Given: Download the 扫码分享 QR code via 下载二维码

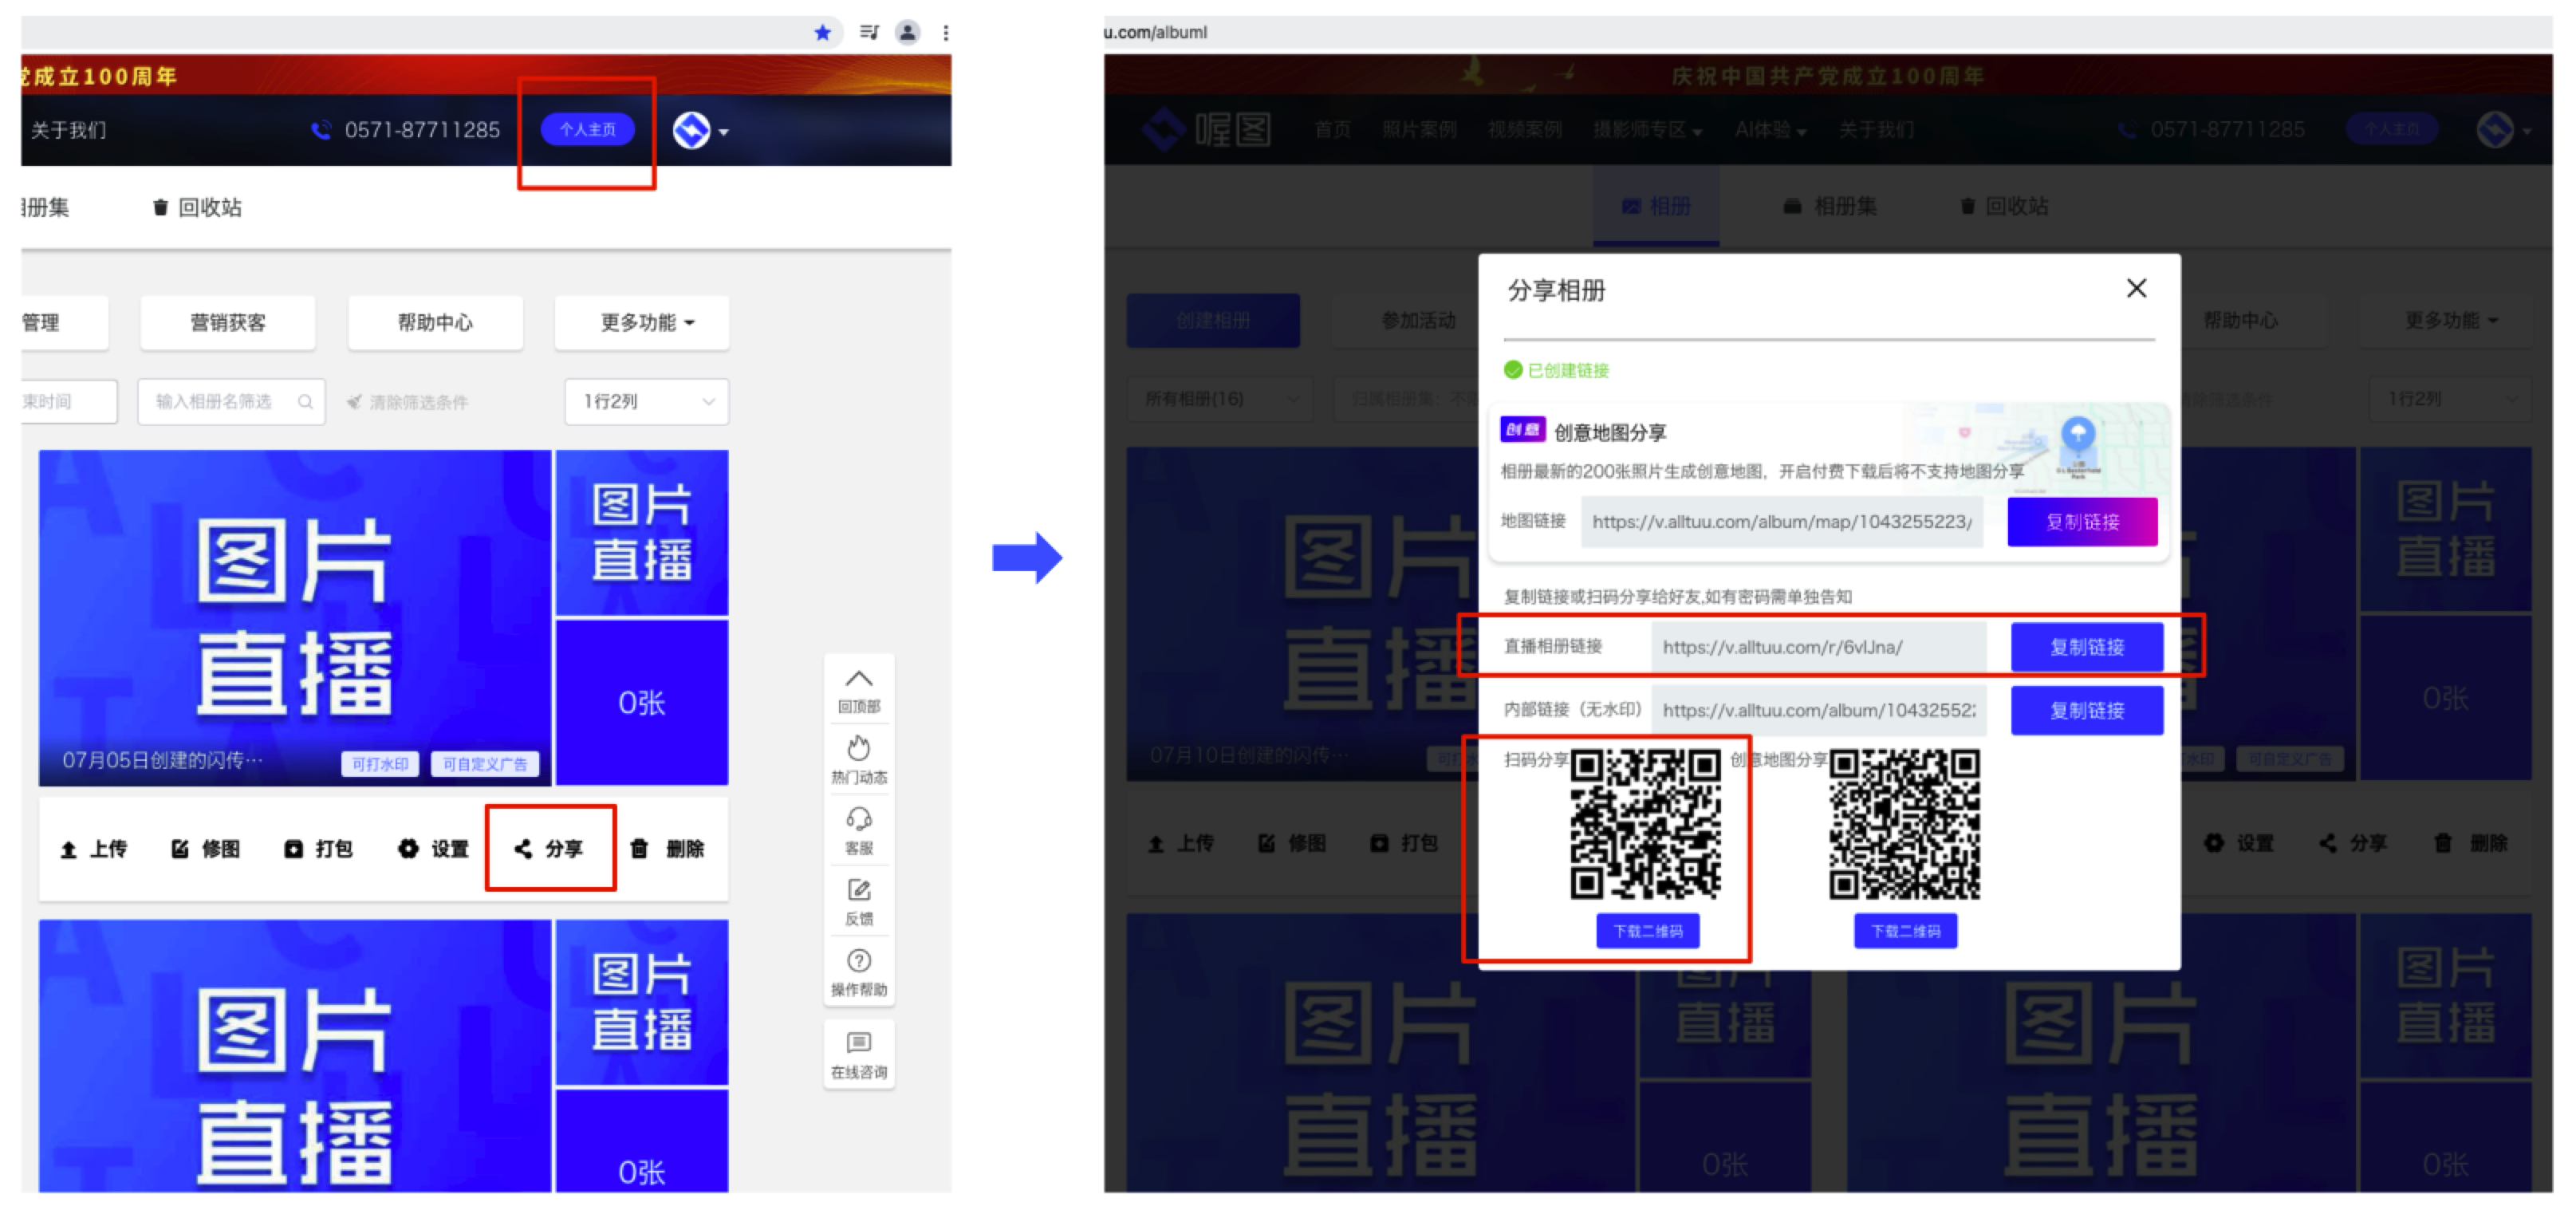Looking at the screenshot, I should point(1647,931).
